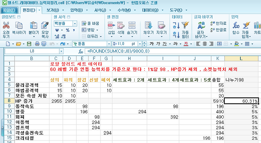Open the 파일(F) menu
Image resolution: width=261 pixels, height=143 pixels.
9,10
